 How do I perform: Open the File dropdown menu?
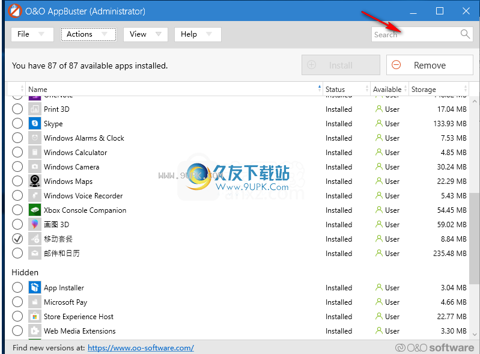click(x=32, y=34)
